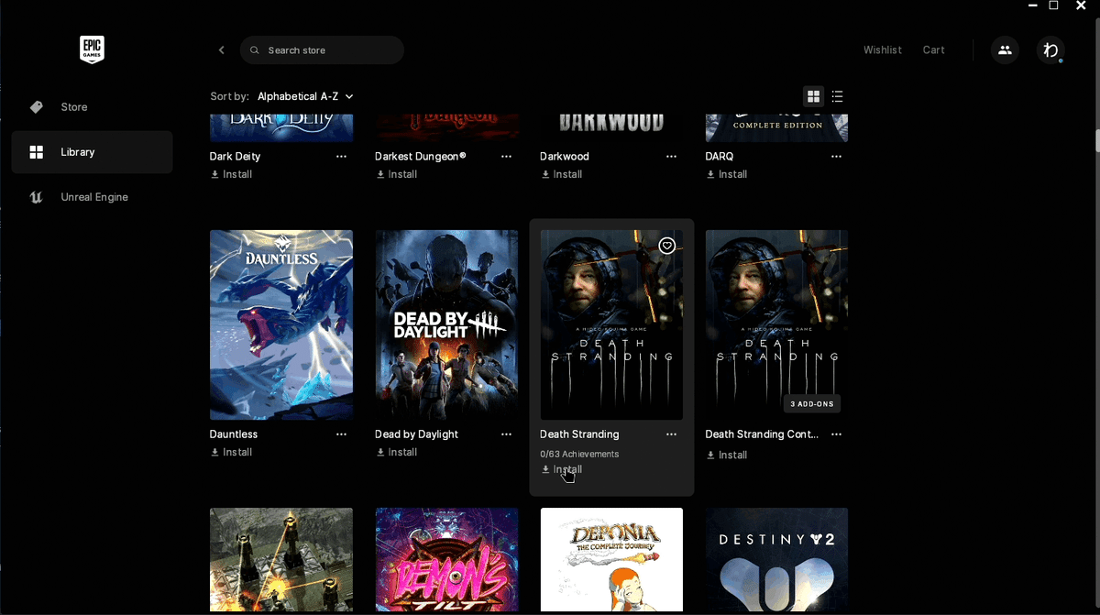Open the Cart

(934, 50)
